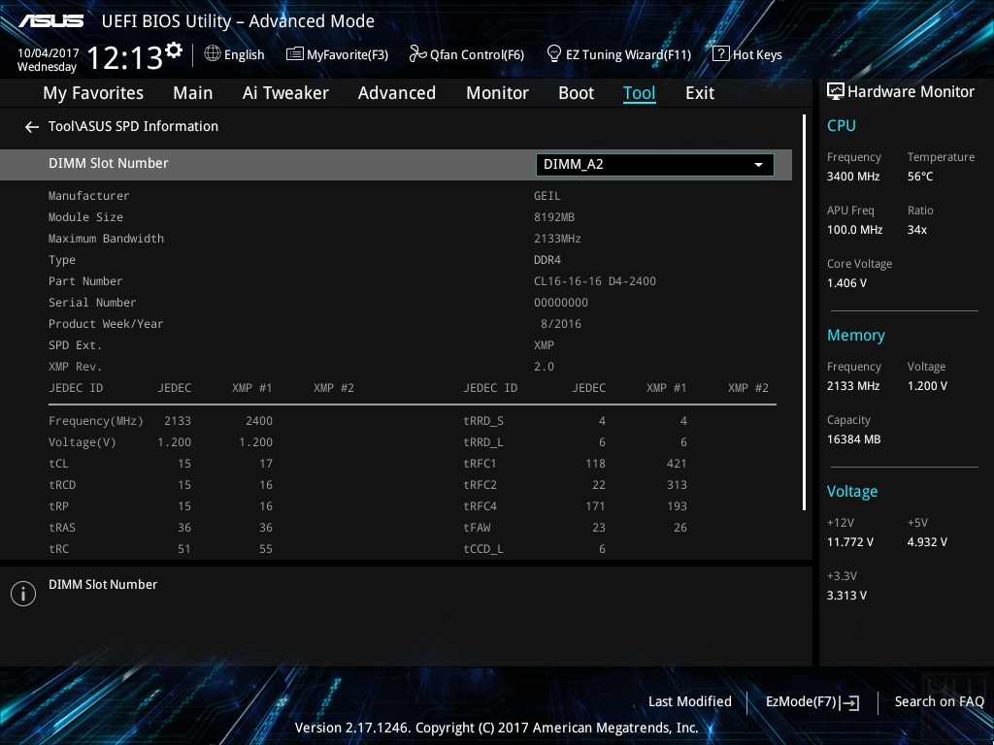Click the gear icon next to the clock
This screenshot has height=745, width=994.
click(x=174, y=50)
